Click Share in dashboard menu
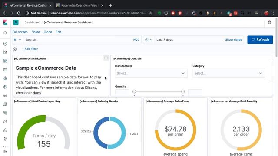This screenshot has height=156, width=278. tap(36, 32)
